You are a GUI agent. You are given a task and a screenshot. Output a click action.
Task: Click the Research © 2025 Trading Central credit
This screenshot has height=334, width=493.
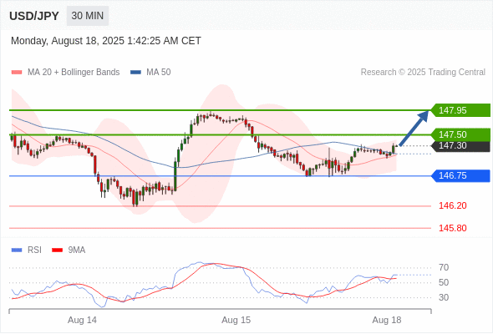point(423,73)
